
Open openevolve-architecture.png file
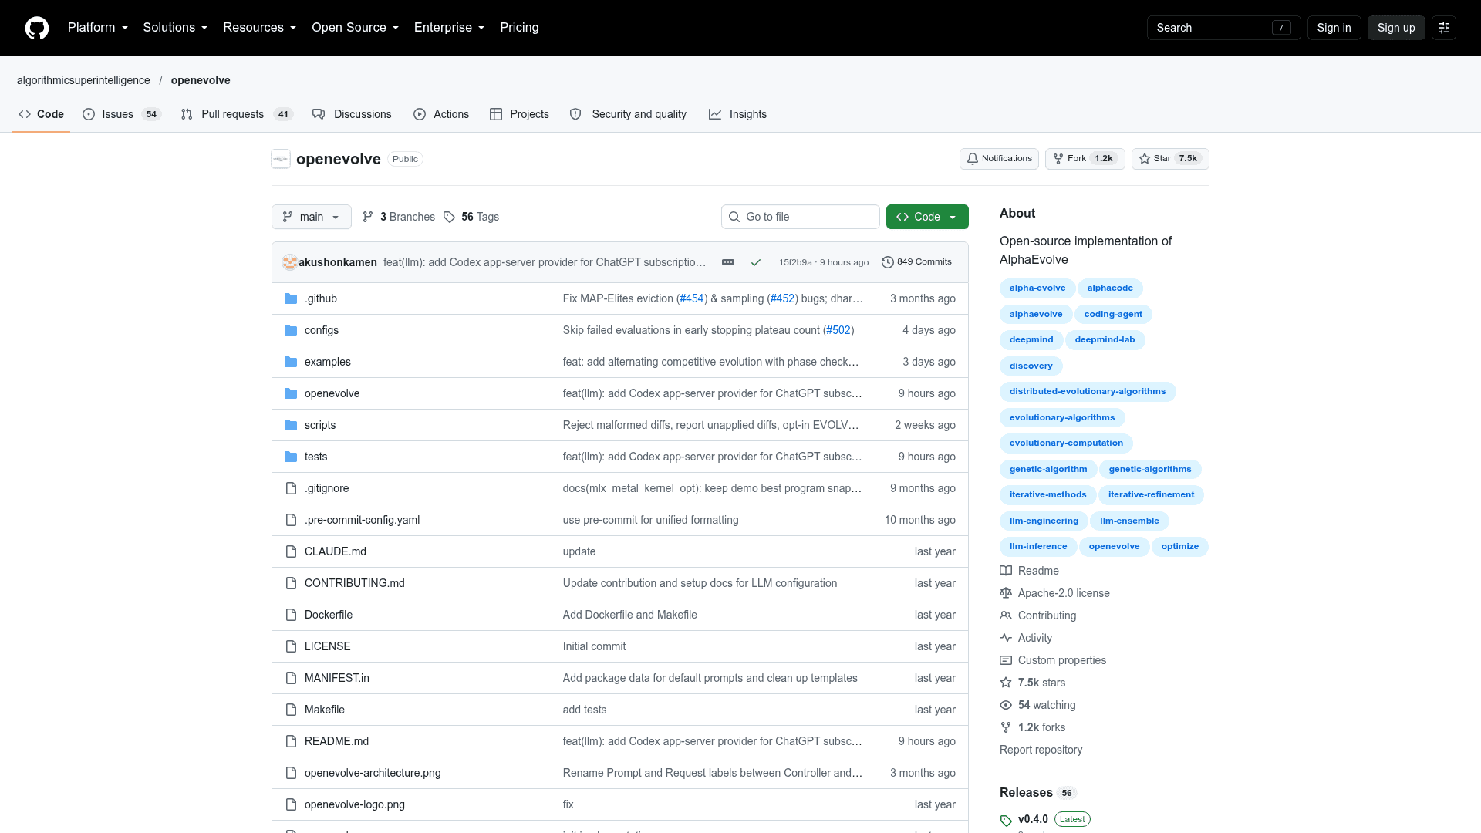[373, 773]
